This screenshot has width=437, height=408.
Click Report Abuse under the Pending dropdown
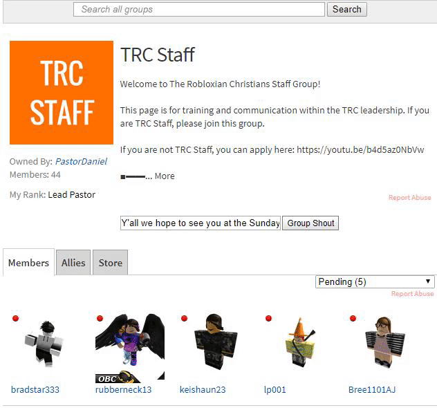(x=413, y=294)
